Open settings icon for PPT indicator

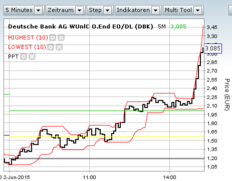(x=24, y=56)
